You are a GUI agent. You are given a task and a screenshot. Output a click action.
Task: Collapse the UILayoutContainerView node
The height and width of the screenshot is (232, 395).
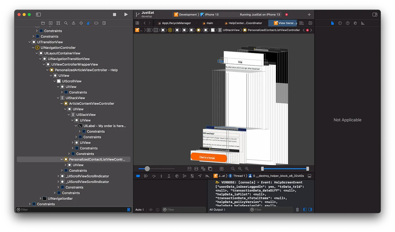37,53
